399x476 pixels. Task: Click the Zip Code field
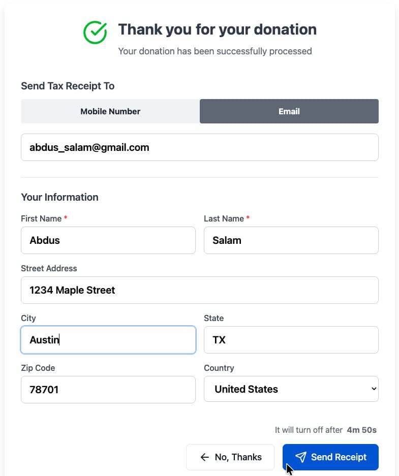pos(108,390)
